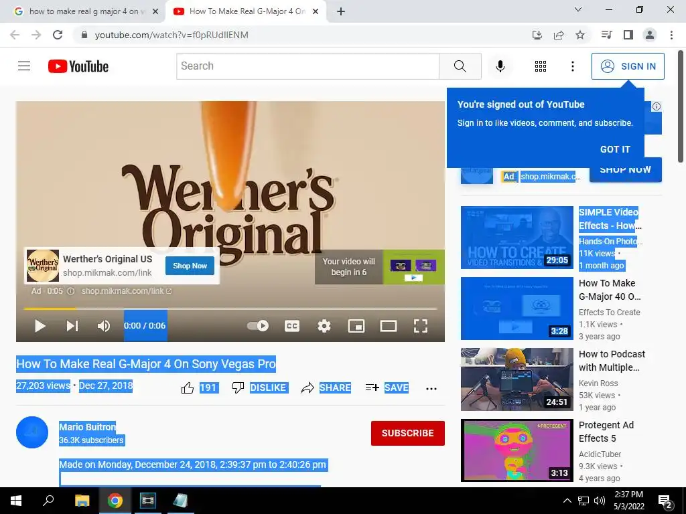
Task: Toggle the Chrome side panel
Action: click(x=628, y=35)
